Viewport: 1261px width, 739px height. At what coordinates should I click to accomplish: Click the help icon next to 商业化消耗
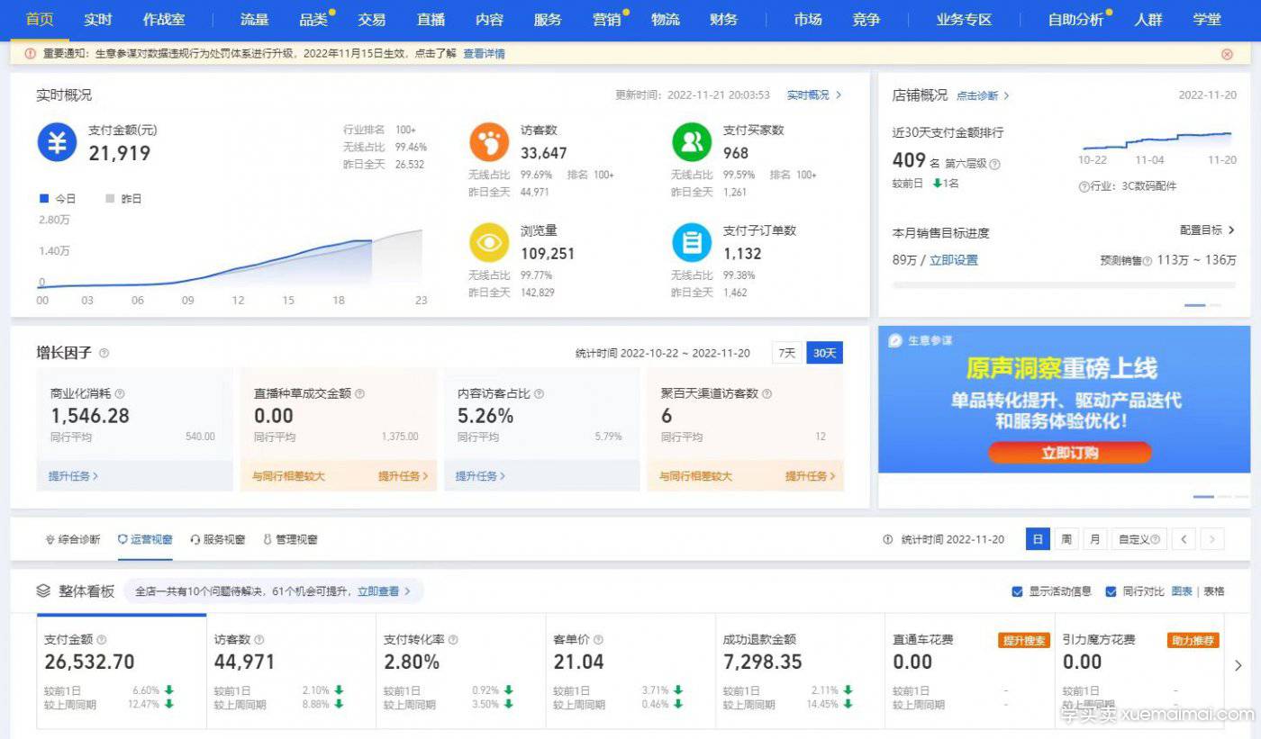tap(120, 393)
